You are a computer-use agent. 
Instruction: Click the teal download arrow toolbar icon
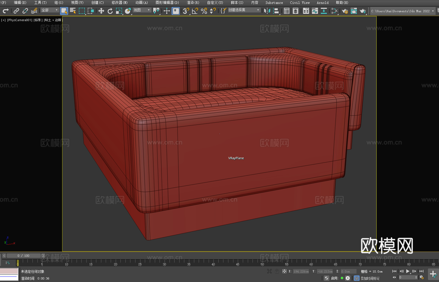click(x=324, y=11)
